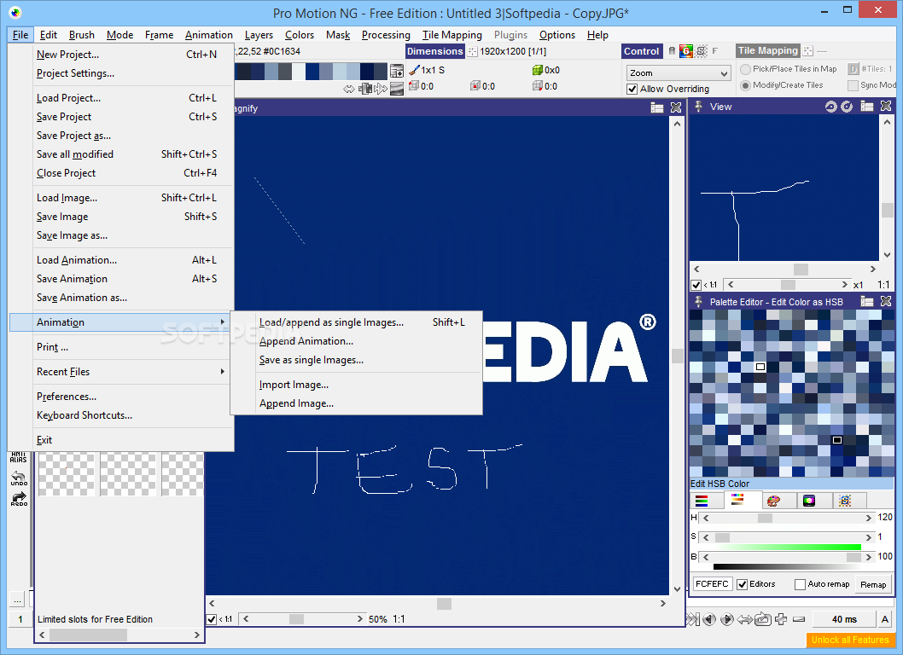The height and width of the screenshot is (655, 903).
Task: Pin the View panel with pushpin icon
Action: coord(698,107)
